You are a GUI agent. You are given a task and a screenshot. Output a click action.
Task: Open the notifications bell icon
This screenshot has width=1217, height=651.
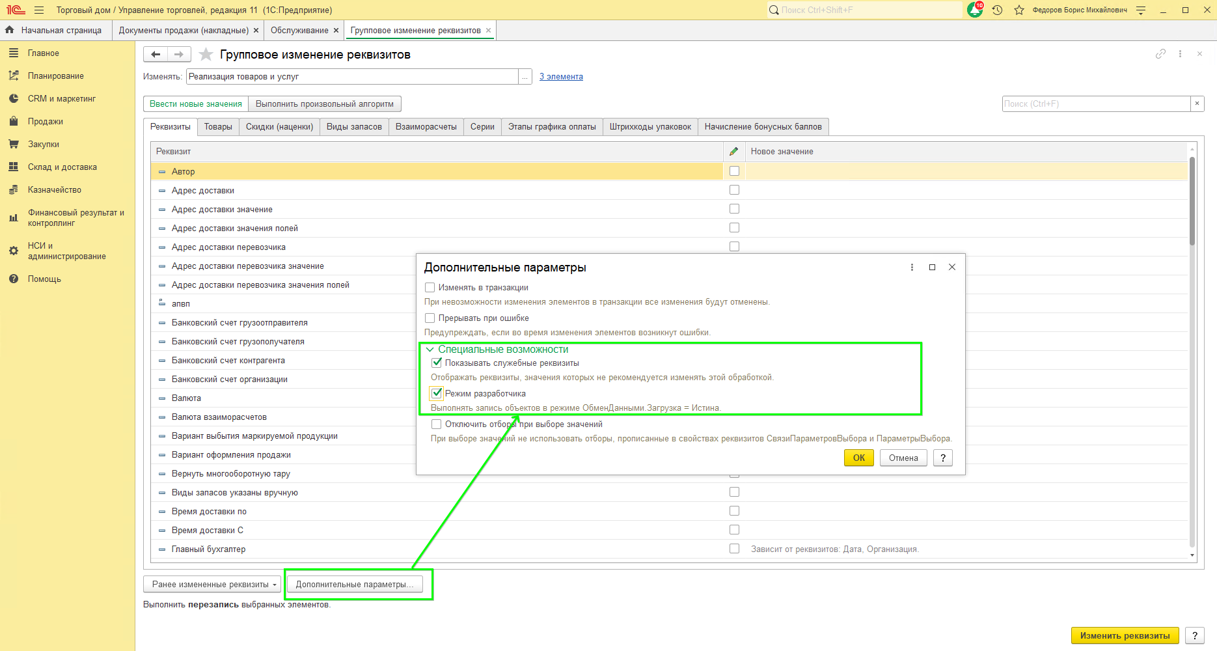click(975, 10)
